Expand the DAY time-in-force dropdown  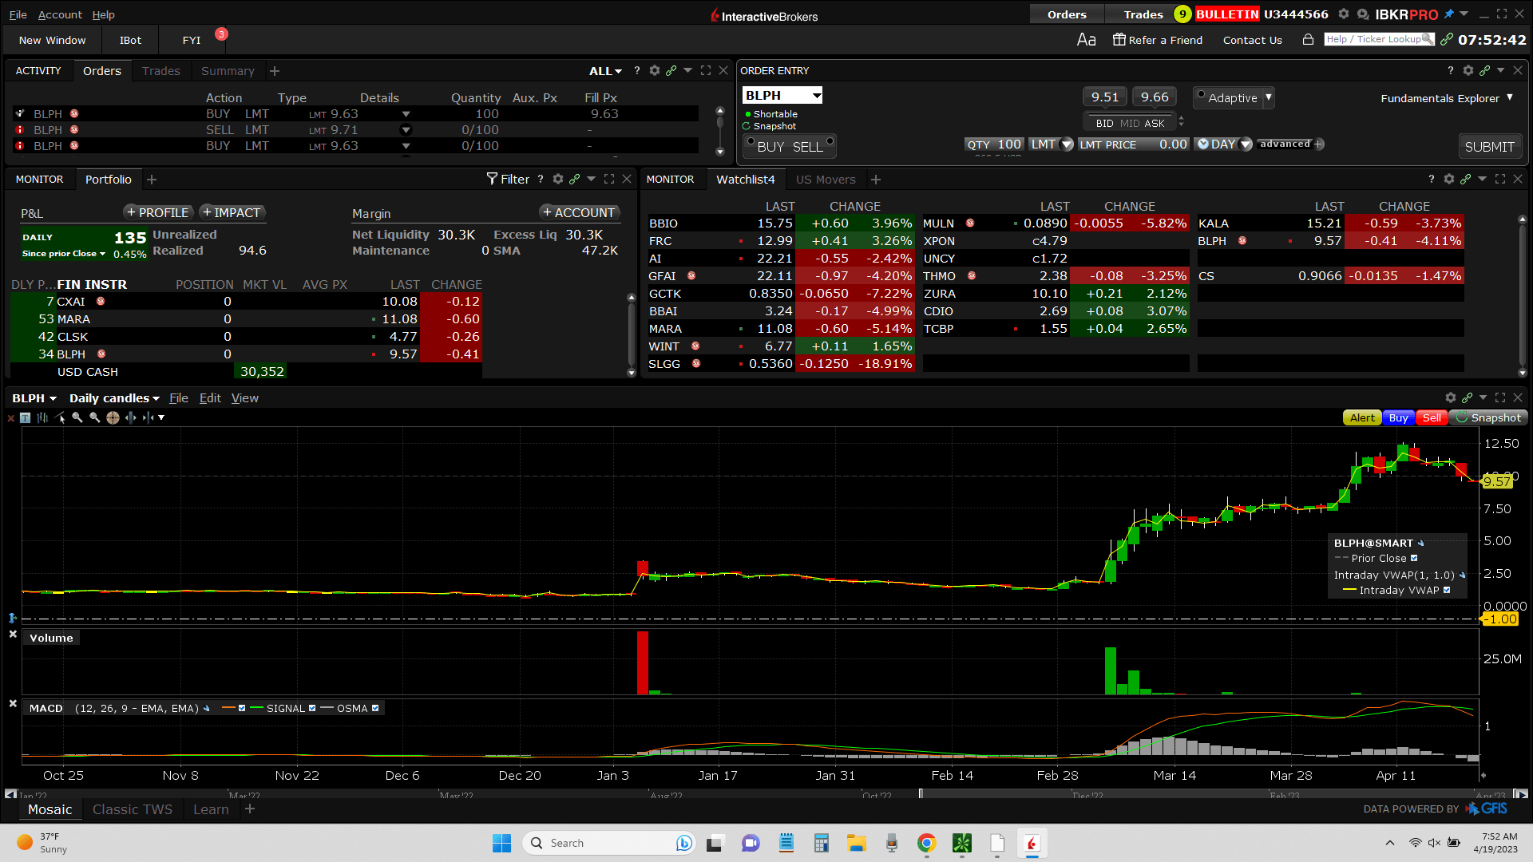click(1246, 144)
